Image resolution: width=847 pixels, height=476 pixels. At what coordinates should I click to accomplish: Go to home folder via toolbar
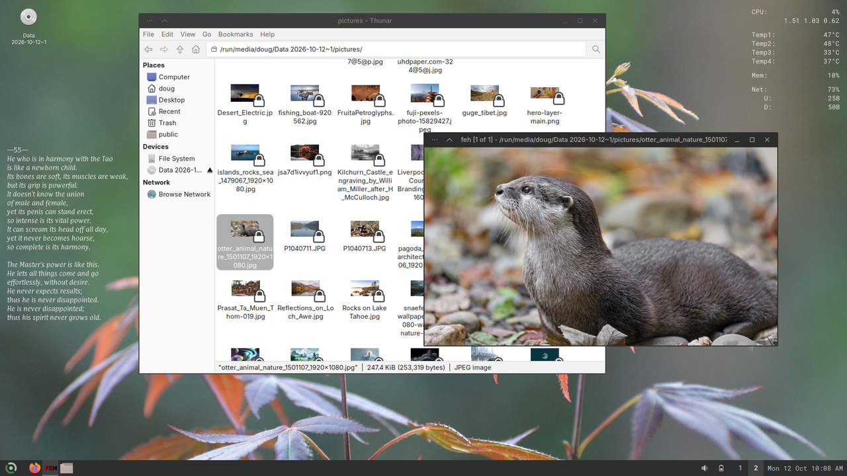tap(196, 50)
